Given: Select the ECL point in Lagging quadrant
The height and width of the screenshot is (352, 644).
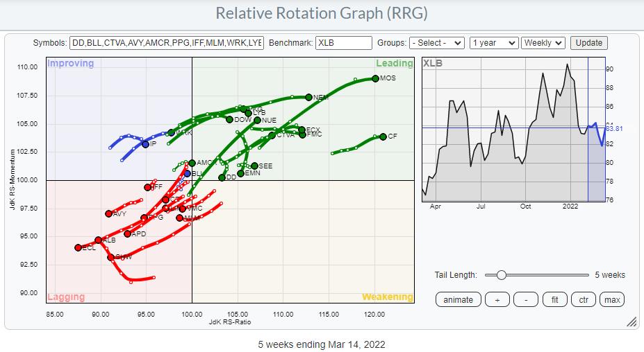Looking at the screenshot, I should [x=79, y=247].
